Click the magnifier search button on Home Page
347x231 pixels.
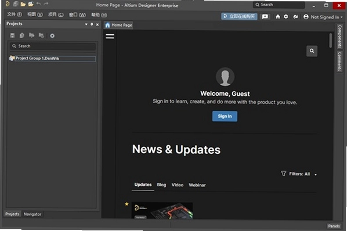312,51
